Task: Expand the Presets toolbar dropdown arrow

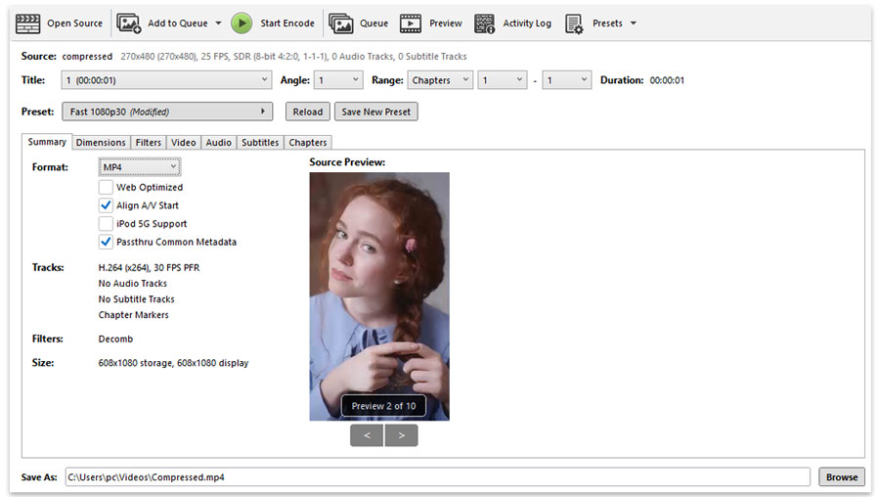Action: [x=633, y=23]
